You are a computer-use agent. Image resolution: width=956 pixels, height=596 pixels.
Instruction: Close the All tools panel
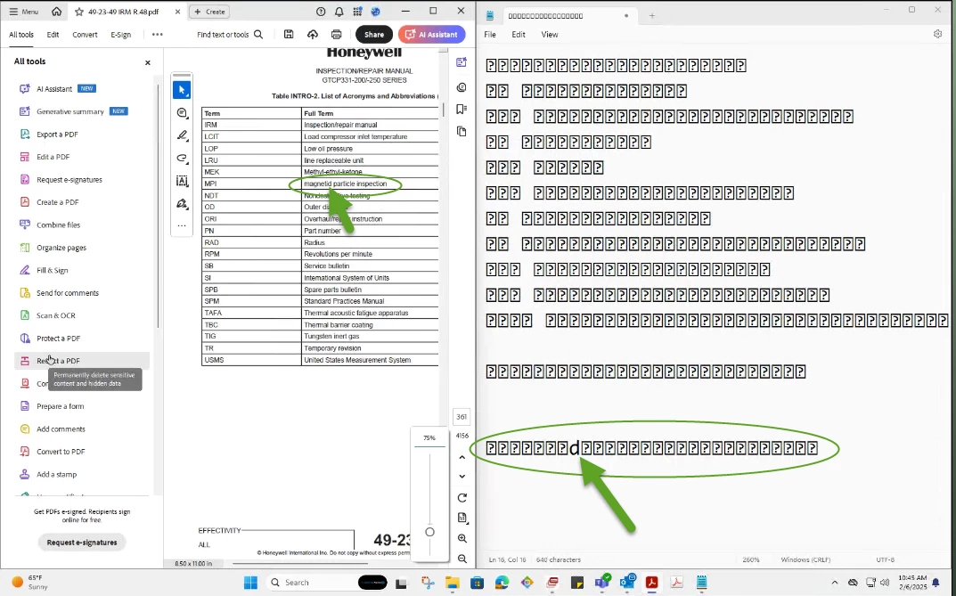click(x=148, y=62)
